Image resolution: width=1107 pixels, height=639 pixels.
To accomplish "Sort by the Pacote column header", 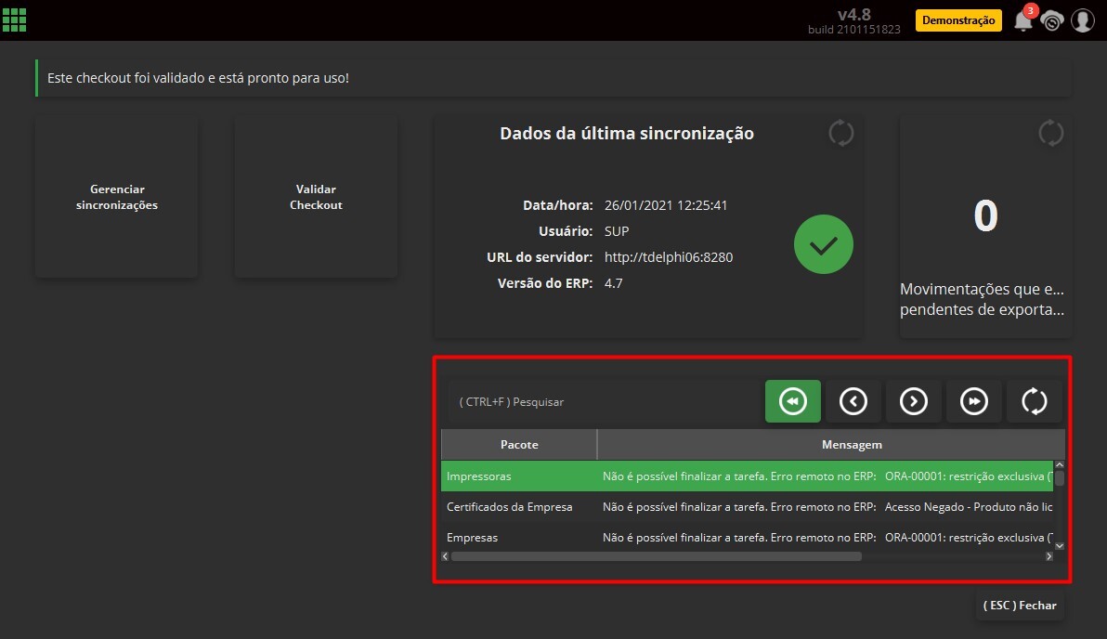I will [x=519, y=445].
